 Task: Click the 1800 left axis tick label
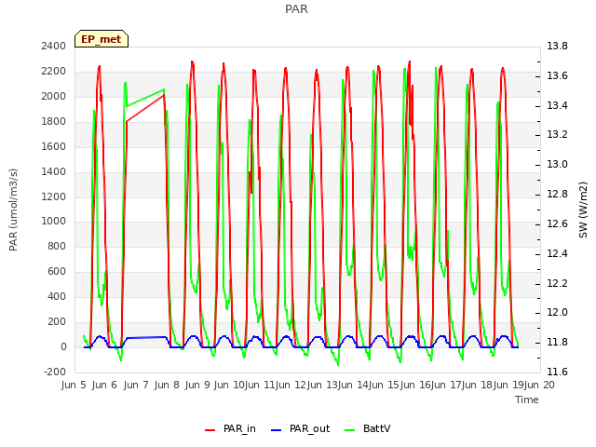point(54,121)
